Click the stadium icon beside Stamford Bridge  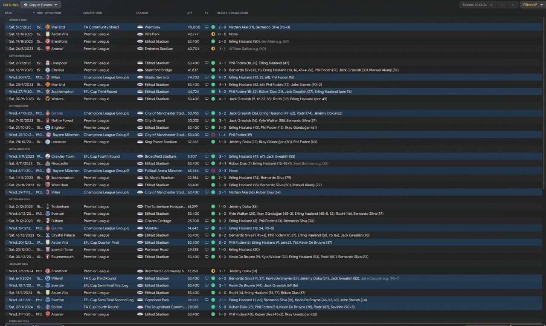pos(140,70)
